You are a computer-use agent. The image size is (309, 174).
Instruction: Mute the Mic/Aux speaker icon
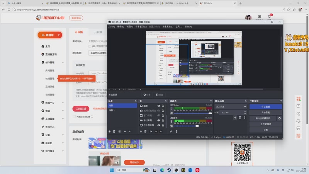171,113
